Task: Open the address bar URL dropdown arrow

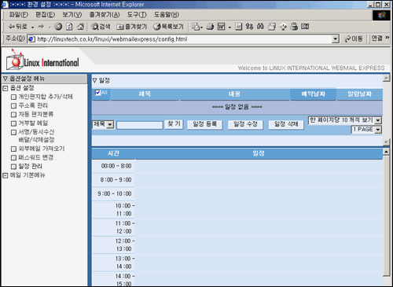Action: (x=336, y=39)
